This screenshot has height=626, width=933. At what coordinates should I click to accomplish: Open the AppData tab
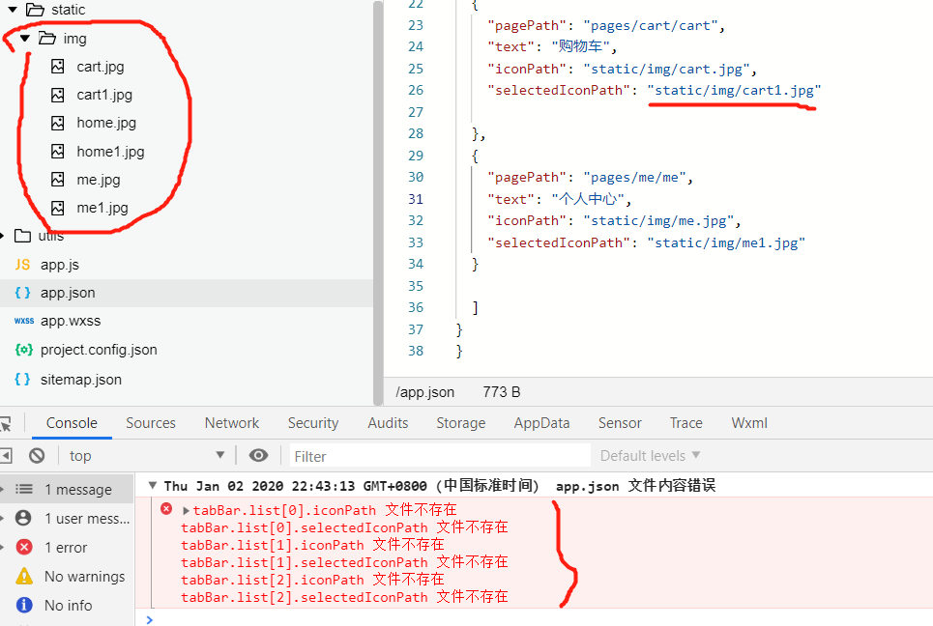(x=542, y=423)
